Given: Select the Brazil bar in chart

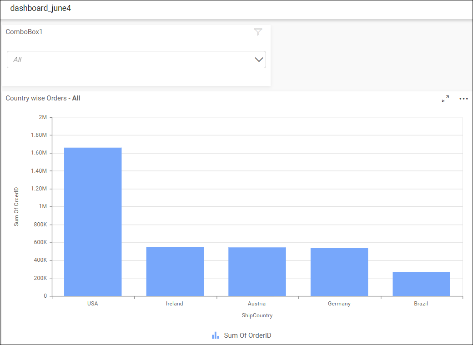Looking at the screenshot, I should 421,284.
